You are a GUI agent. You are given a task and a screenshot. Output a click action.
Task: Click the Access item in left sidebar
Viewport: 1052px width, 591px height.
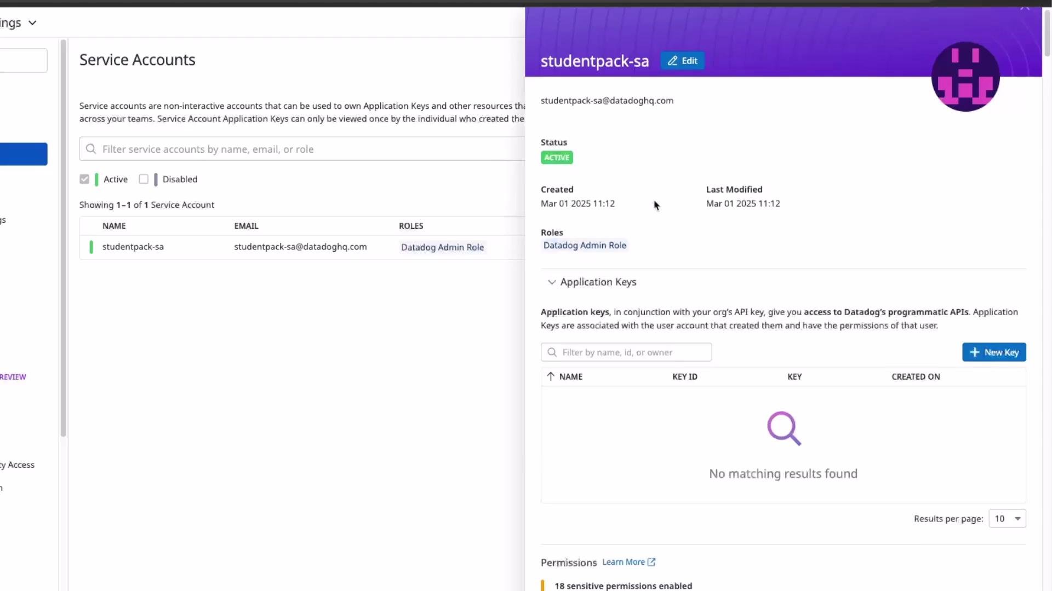[x=18, y=465]
